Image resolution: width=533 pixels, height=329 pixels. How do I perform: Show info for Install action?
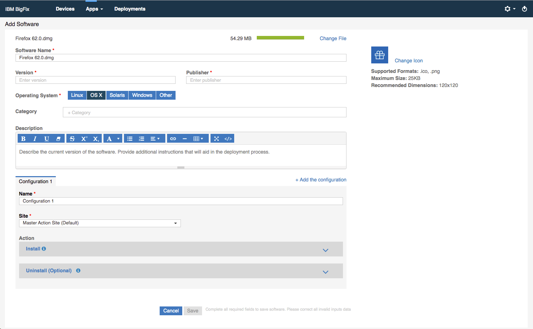pos(44,249)
